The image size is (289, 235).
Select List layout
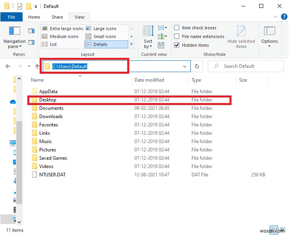coord(49,44)
